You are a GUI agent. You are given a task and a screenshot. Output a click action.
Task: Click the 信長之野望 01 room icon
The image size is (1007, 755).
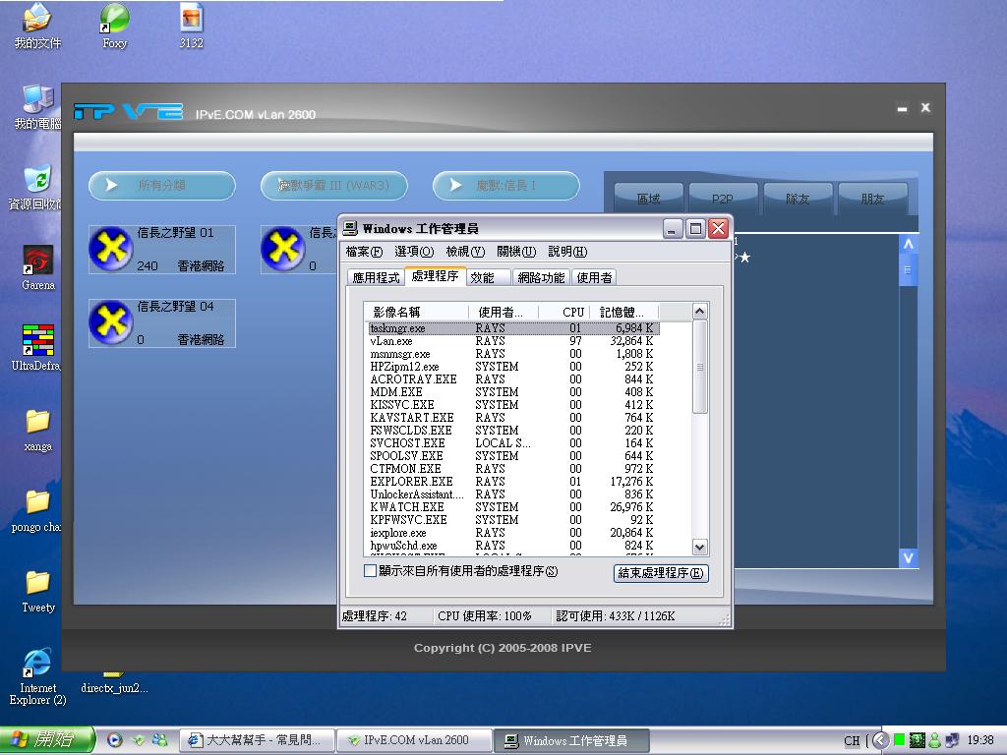pos(111,249)
